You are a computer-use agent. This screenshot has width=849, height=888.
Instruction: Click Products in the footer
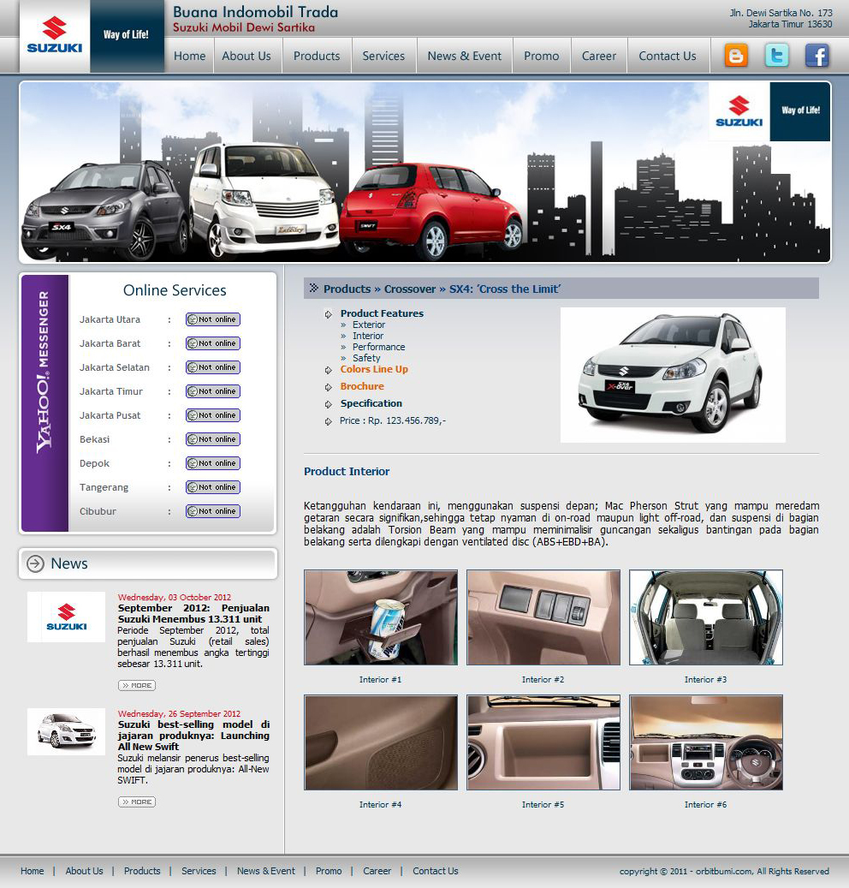142,871
